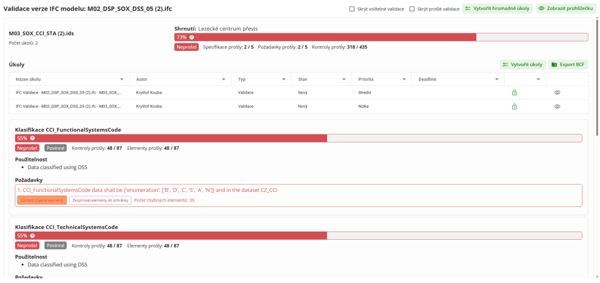Open the Název úkolu column filter dropdown
The height and width of the screenshot is (283, 600).
tap(122, 79)
